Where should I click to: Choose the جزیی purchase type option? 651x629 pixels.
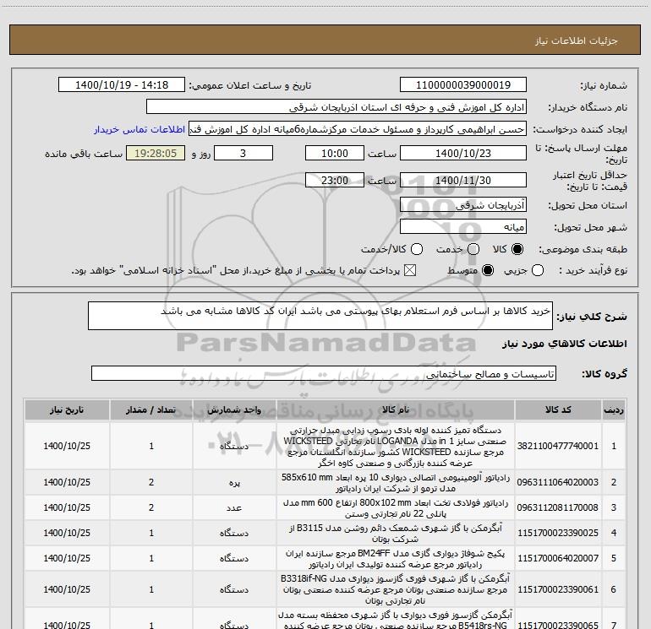point(538,270)
